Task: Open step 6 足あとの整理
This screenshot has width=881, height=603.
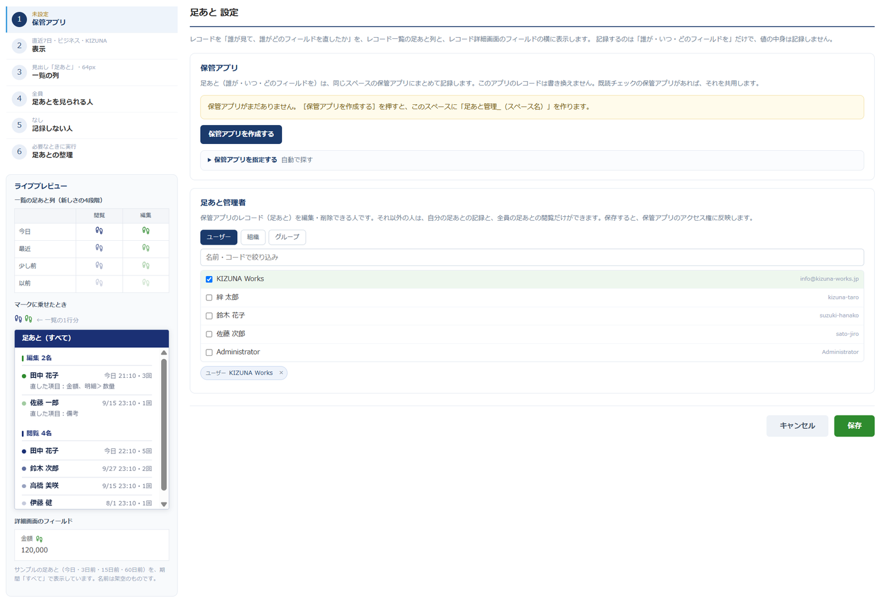Action: click(x=92, y=152)
